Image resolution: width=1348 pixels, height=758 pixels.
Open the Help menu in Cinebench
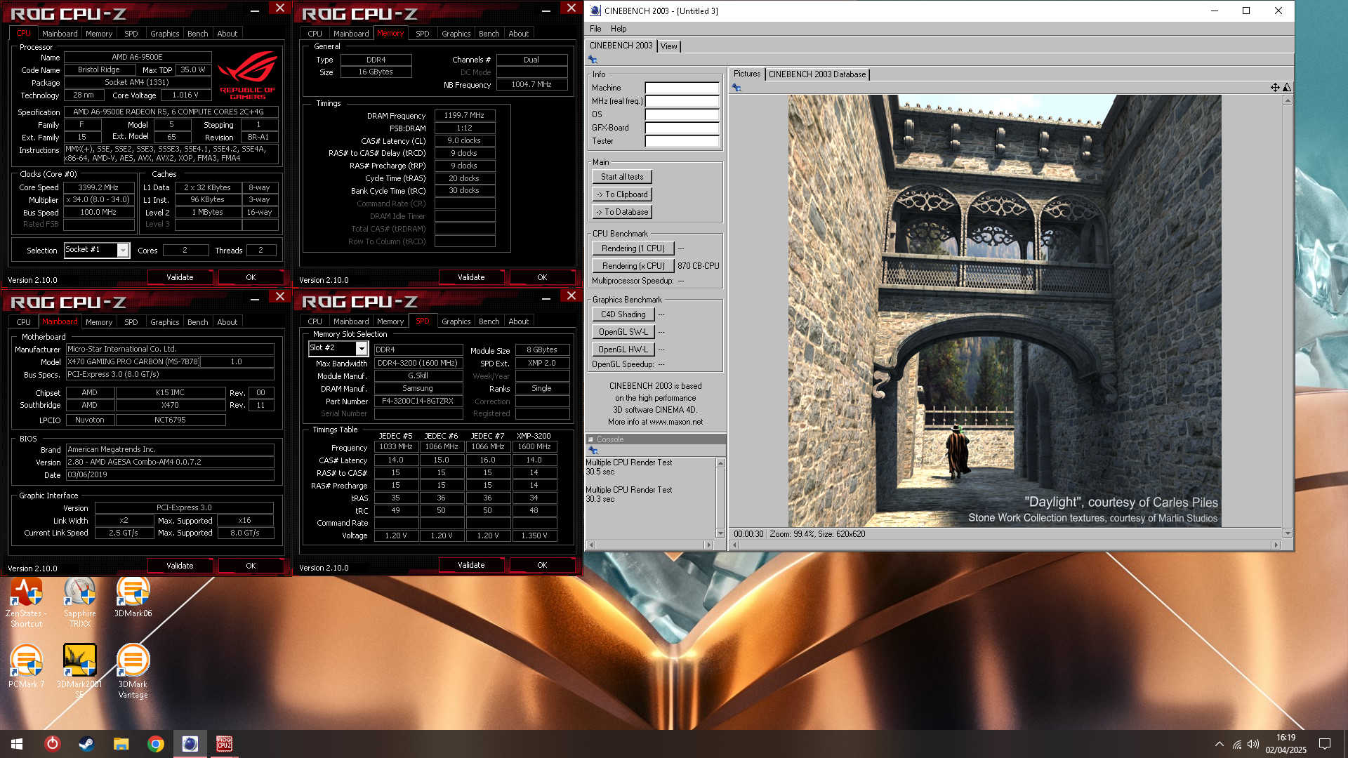pos(619,29)
